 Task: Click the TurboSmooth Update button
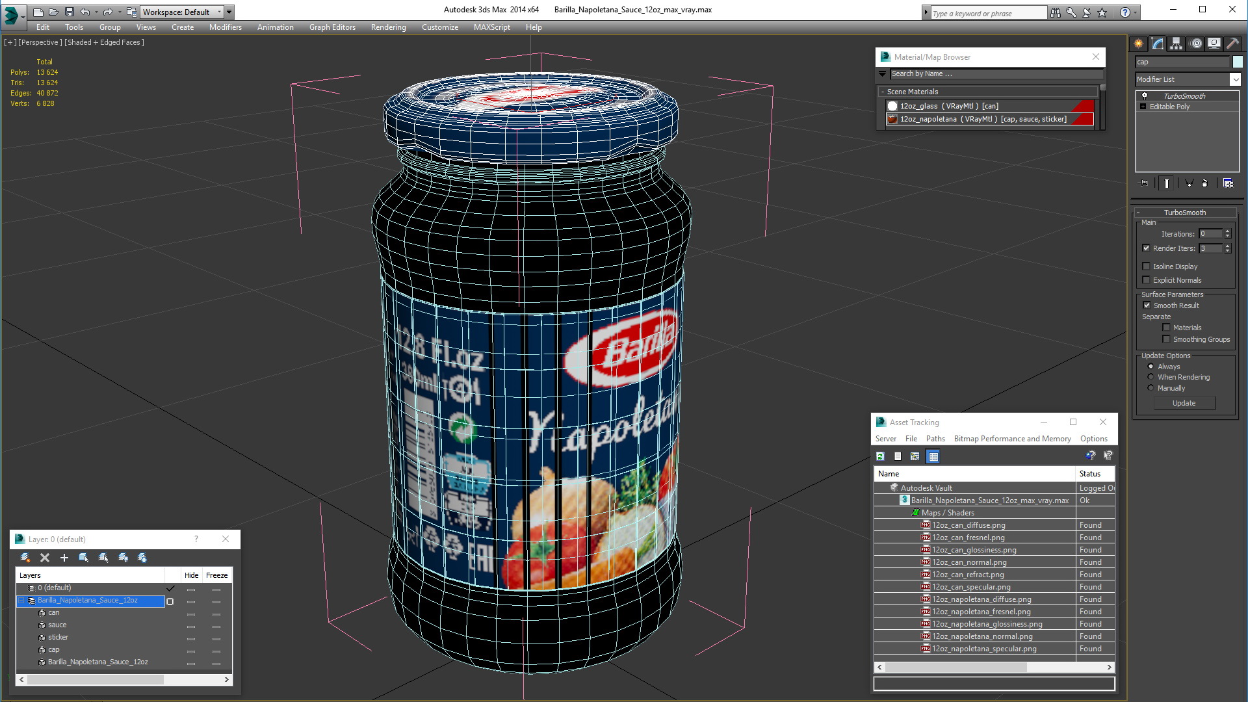1184,403
